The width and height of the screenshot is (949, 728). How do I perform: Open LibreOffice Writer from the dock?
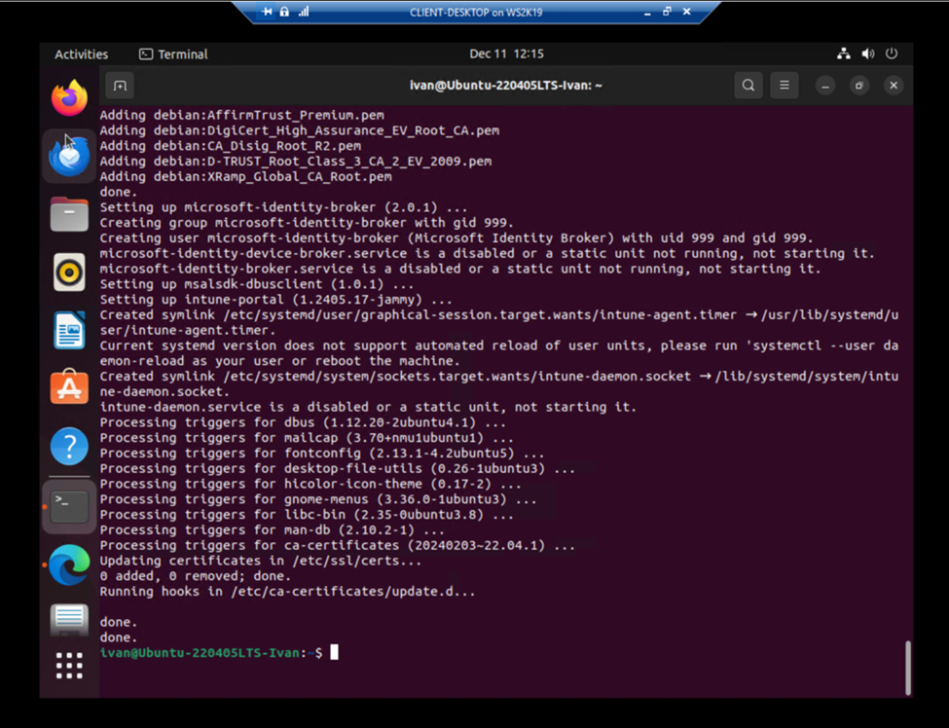tap(69, 331)
